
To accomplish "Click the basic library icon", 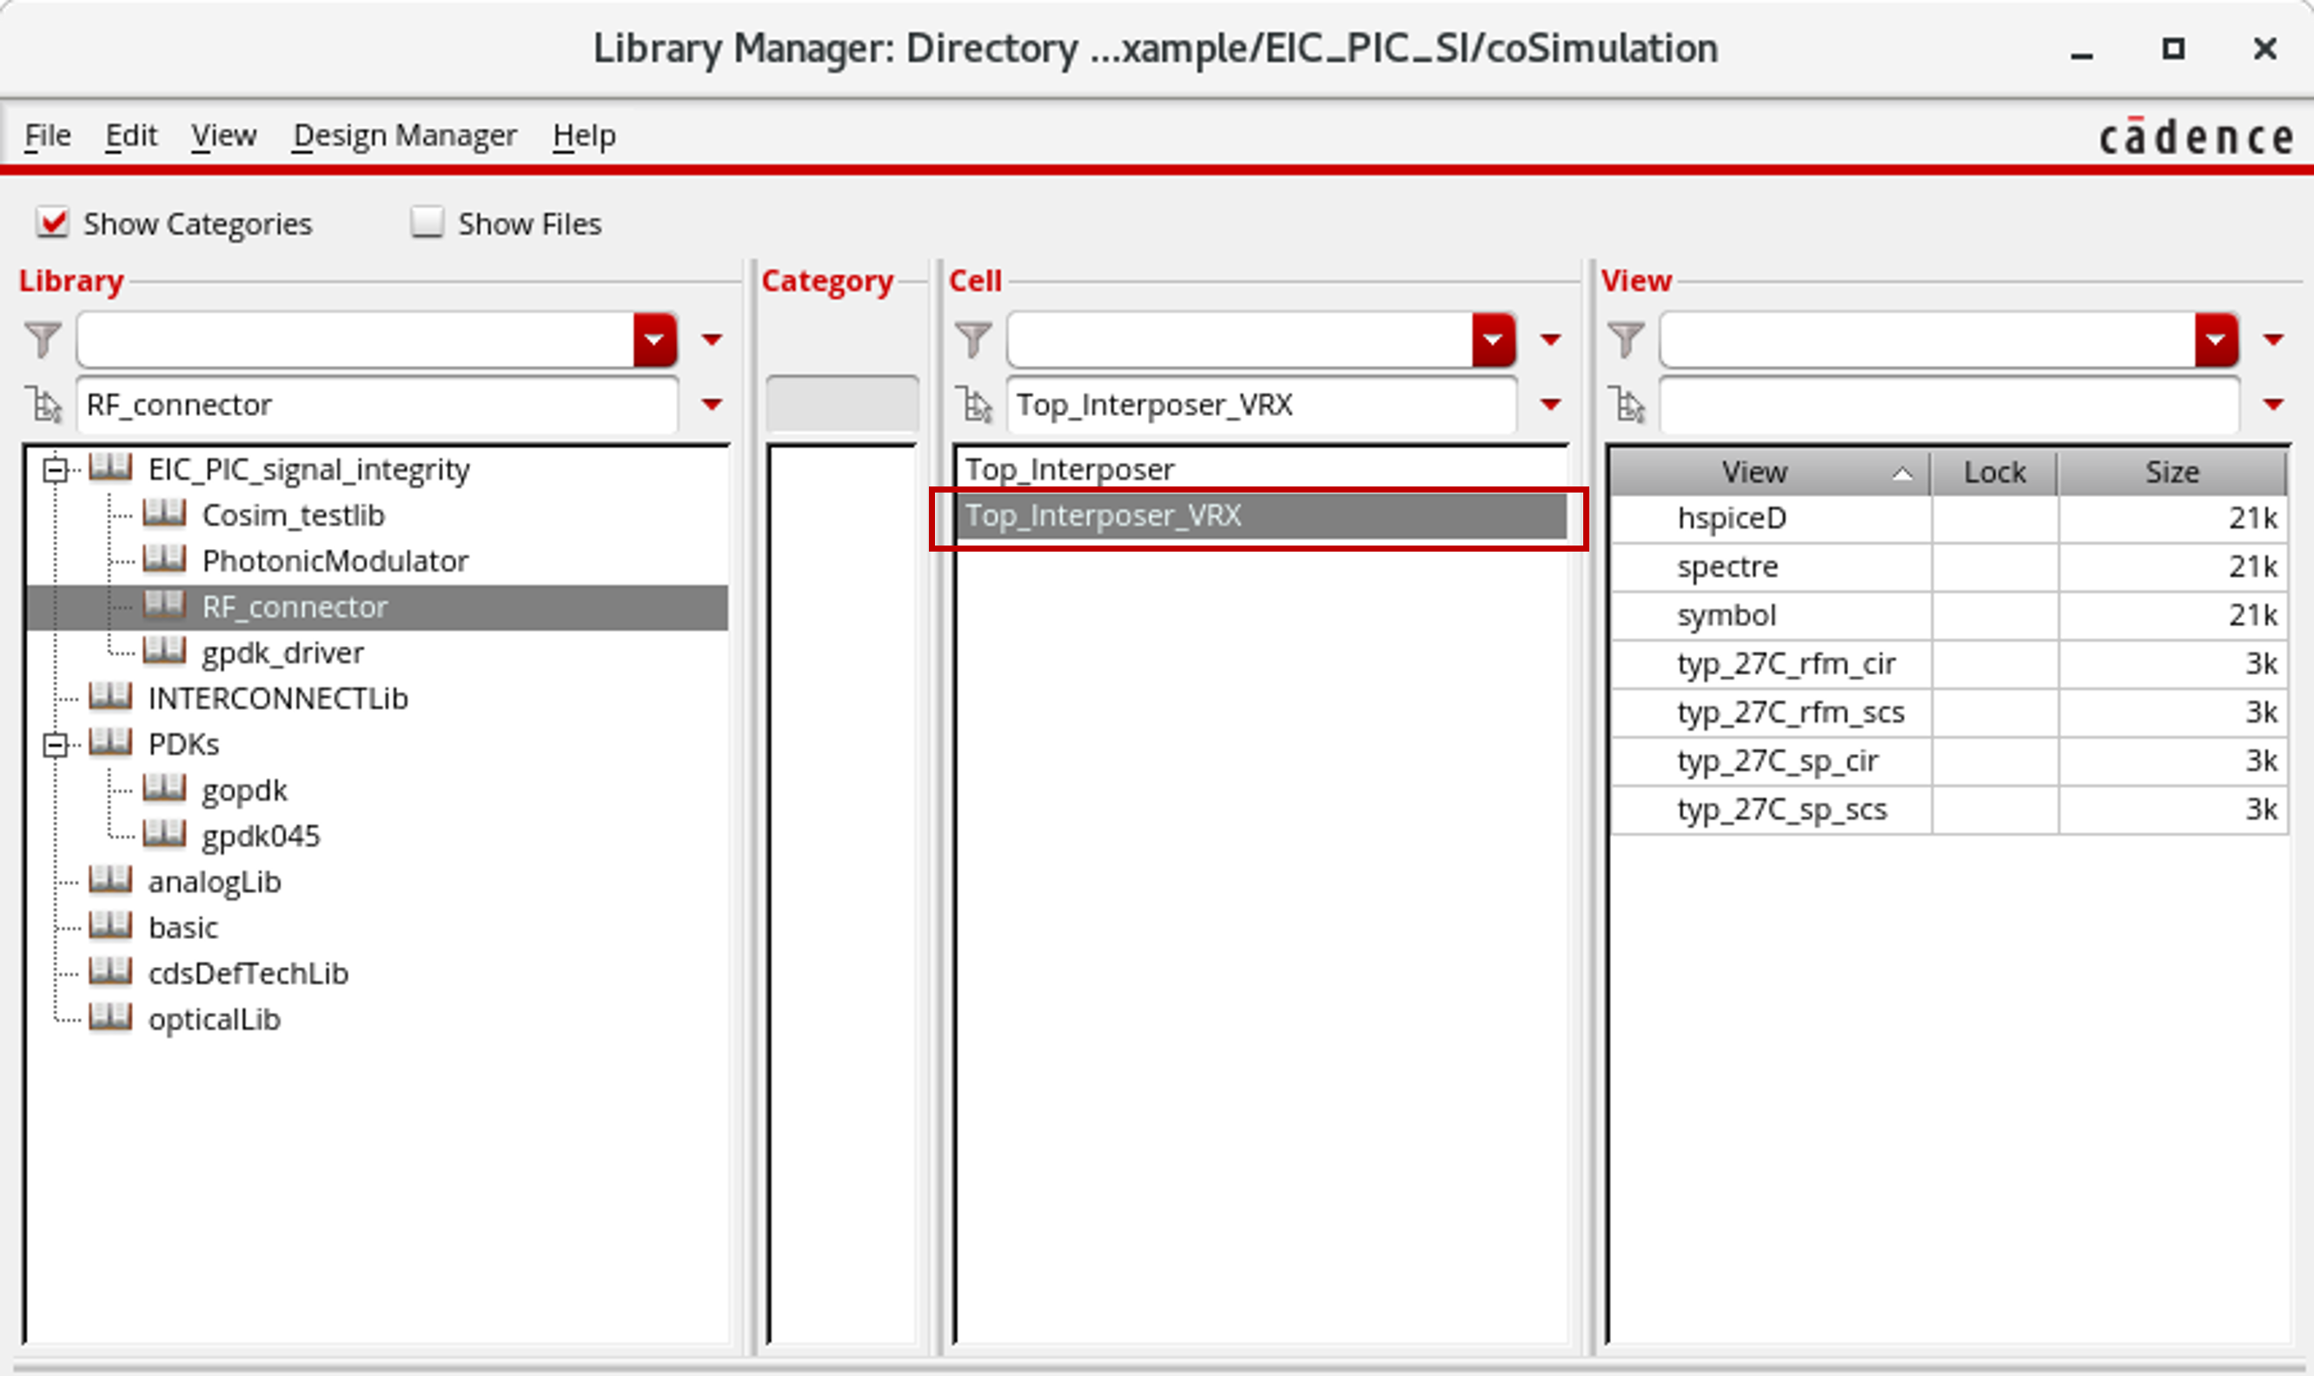I will (x=110, y=924).
